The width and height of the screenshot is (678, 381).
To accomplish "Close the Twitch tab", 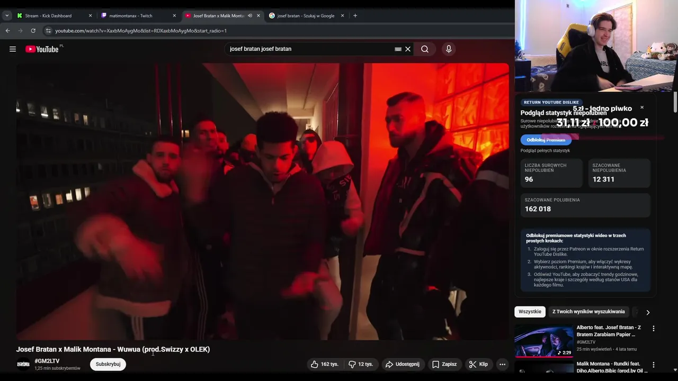I will pos(174,15).
